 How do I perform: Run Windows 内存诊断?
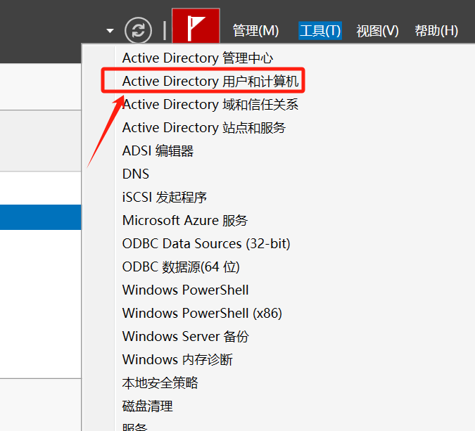tap(177, 360)
